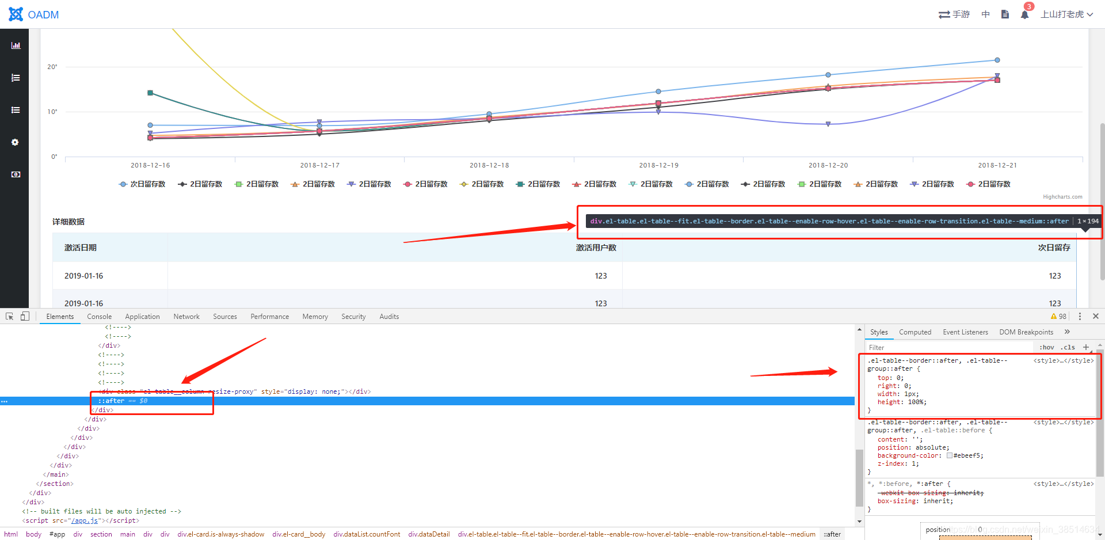1105x540 pixels.
Task: Activate DevTools inspect element picker
Action: coord(10,316)
